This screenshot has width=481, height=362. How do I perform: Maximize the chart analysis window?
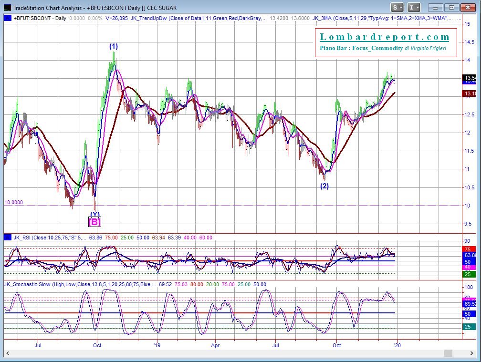point(451,8)
